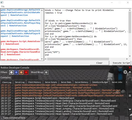
Task: Toggle the red error filter checkbox
Action: point(26,72)
